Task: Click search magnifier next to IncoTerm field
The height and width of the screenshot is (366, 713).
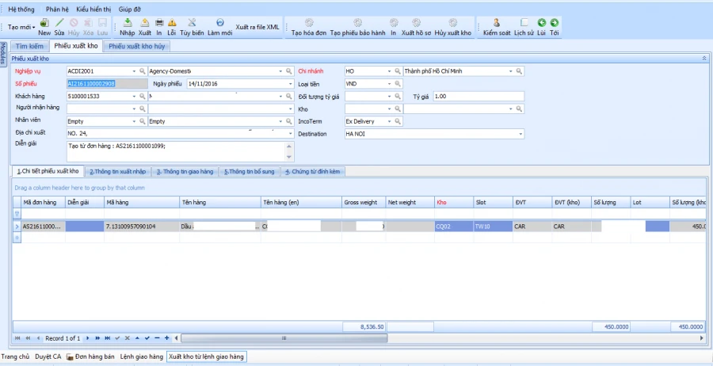Action: (x=398, y=121)
